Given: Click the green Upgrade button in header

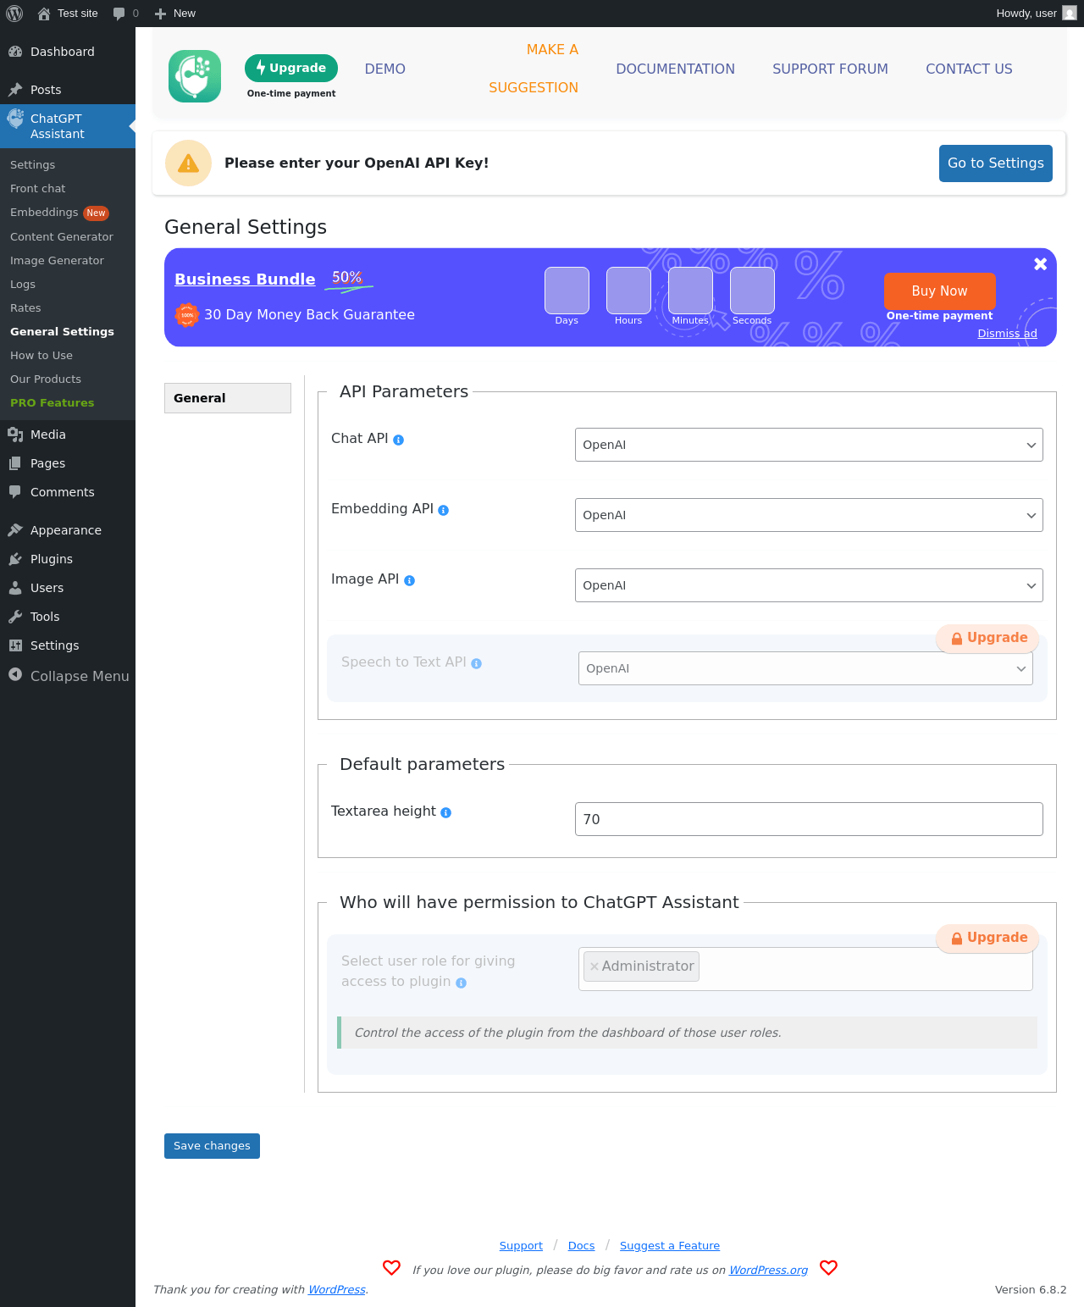Looking at the screenshot, I should [x=291, y=68].
